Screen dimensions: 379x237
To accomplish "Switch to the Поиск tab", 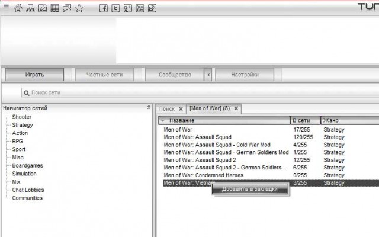I will [167, 109].
